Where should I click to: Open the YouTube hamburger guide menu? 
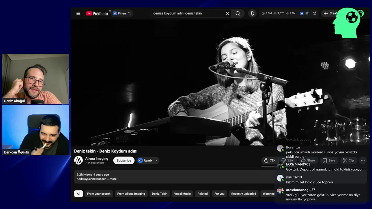click(78, 13)
